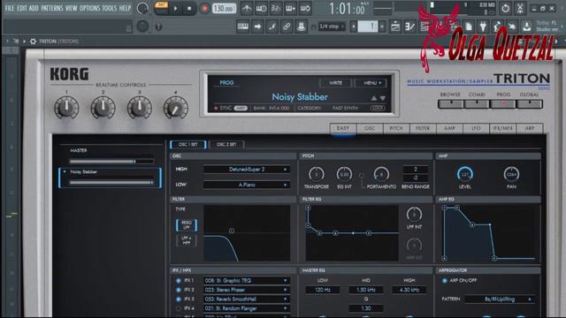This screenshot has width=566, height=318.
Task: Open the 1/4 step snap dropdown
Action: click(x=332, y=26)
